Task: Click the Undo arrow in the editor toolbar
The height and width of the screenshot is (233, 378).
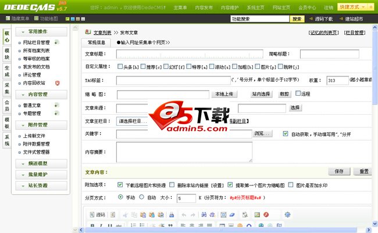Action: [184, 215]
